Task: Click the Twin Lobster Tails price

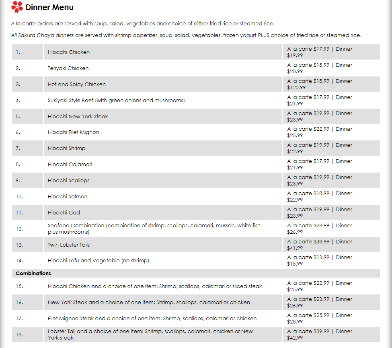Action: 320,245
